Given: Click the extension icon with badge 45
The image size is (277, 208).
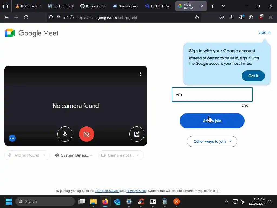Looking at the screenshot, I should pyautogui.click(x=261, y=17).
